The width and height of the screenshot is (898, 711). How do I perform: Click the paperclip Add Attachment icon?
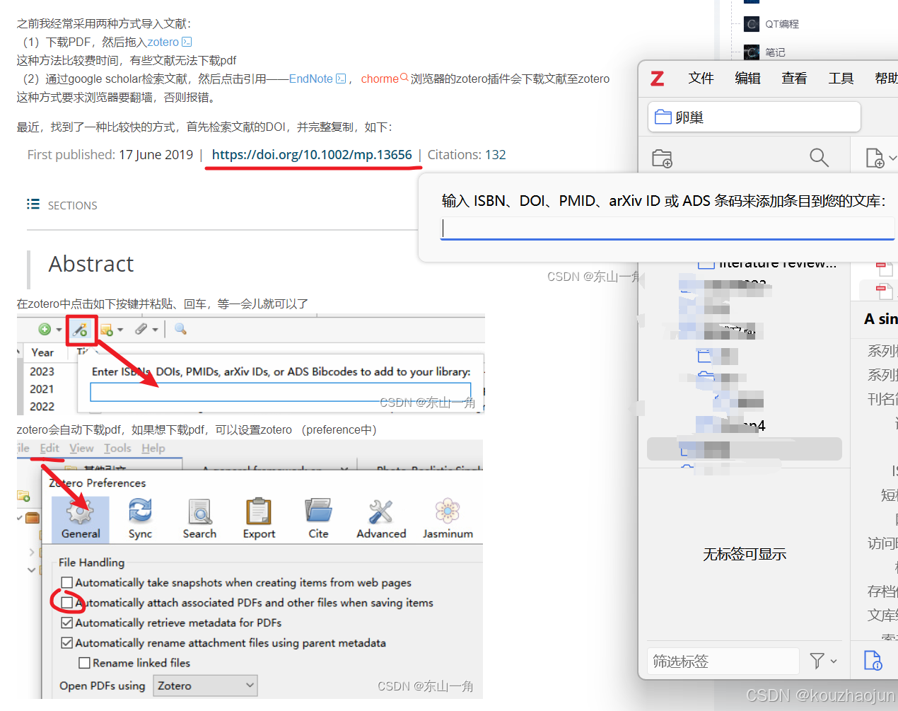coord(141,329)
